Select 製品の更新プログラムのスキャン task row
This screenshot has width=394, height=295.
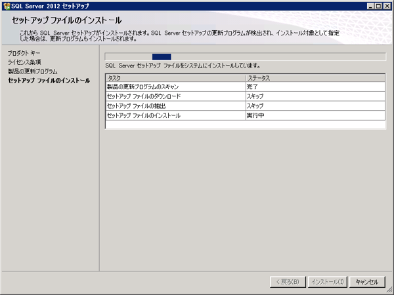coord(246,87)
